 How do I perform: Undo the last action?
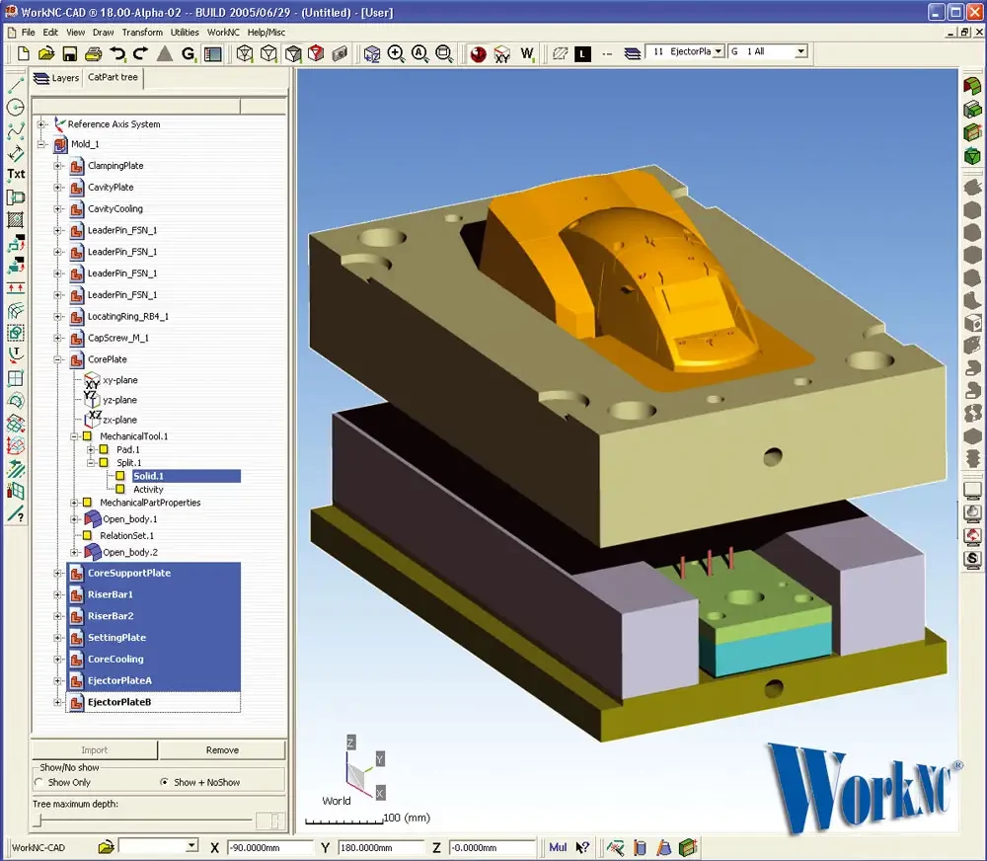[x=117, y=53]
